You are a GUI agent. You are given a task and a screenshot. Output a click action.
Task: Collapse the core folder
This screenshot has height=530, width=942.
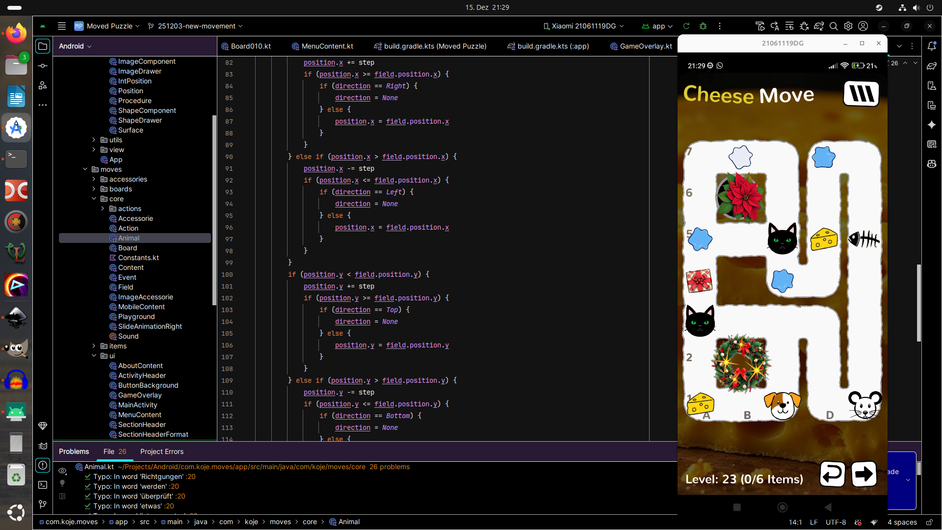94,199
